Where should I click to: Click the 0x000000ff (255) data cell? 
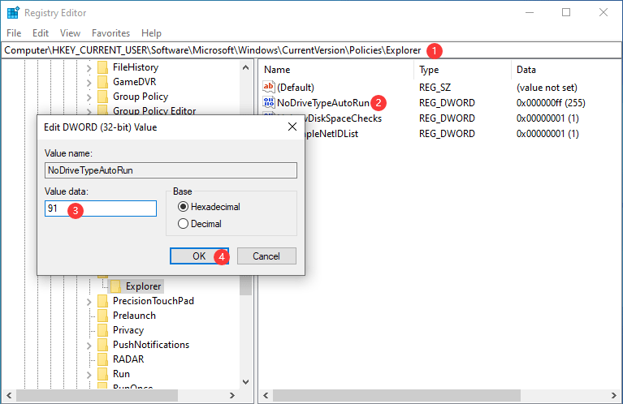click(x=551, y=103)
